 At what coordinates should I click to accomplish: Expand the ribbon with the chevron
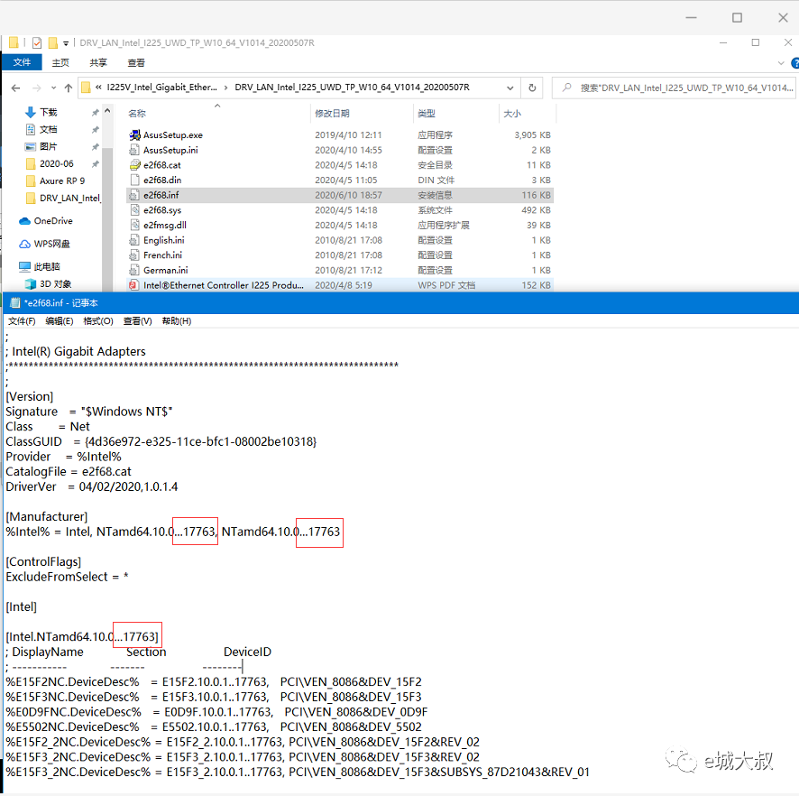(x=781, y=63)
